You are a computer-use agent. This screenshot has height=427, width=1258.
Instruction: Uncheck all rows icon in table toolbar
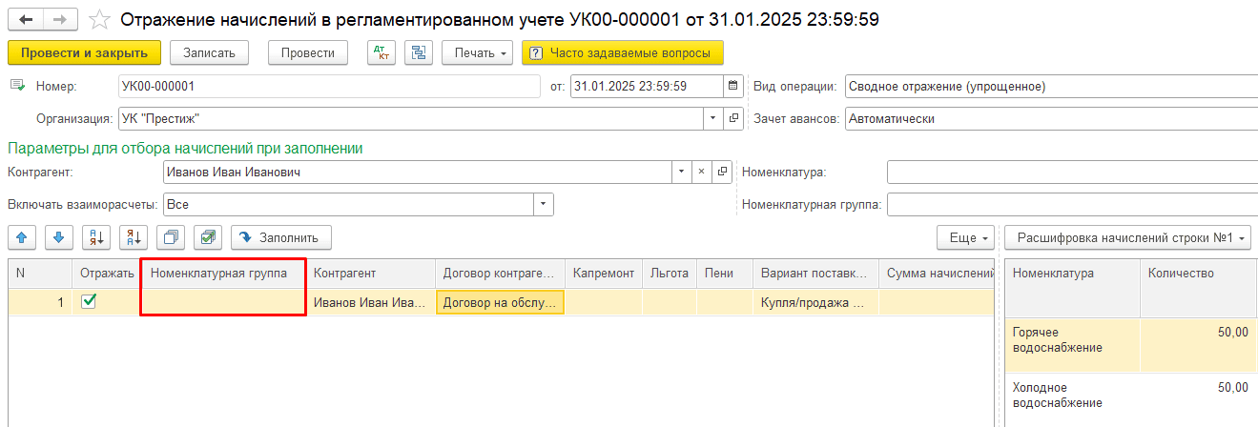(x=171, y=236)
